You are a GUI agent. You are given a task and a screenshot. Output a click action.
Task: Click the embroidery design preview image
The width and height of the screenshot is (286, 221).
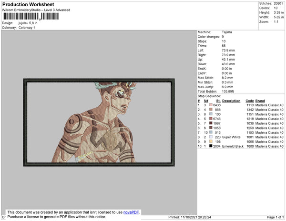tap(99, 122)
